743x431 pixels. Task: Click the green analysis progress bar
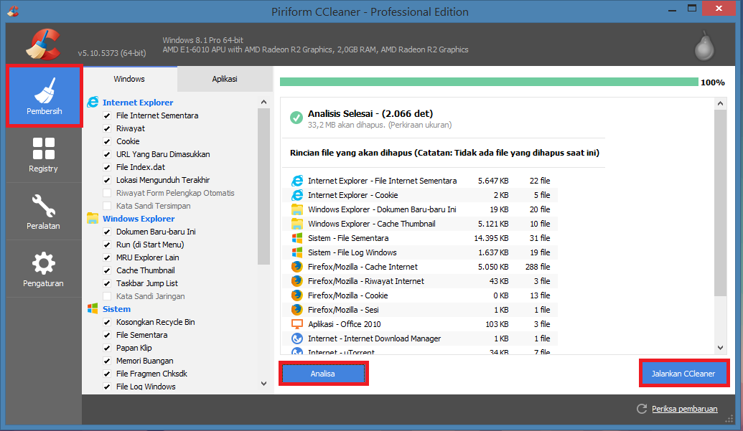[489, 82]
